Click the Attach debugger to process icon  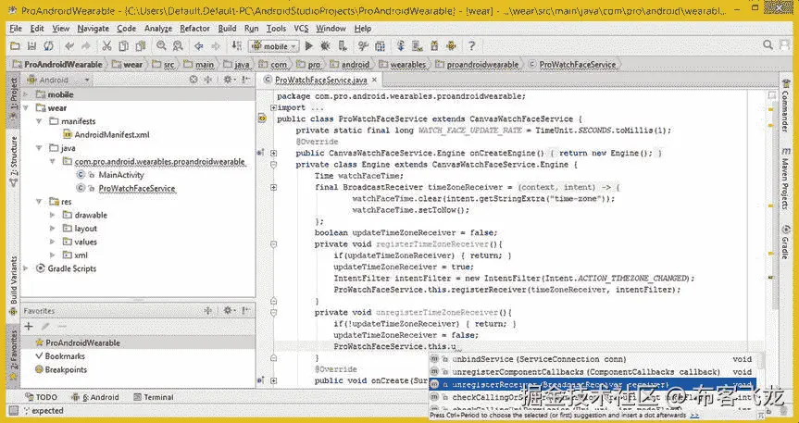click(343, 46)
